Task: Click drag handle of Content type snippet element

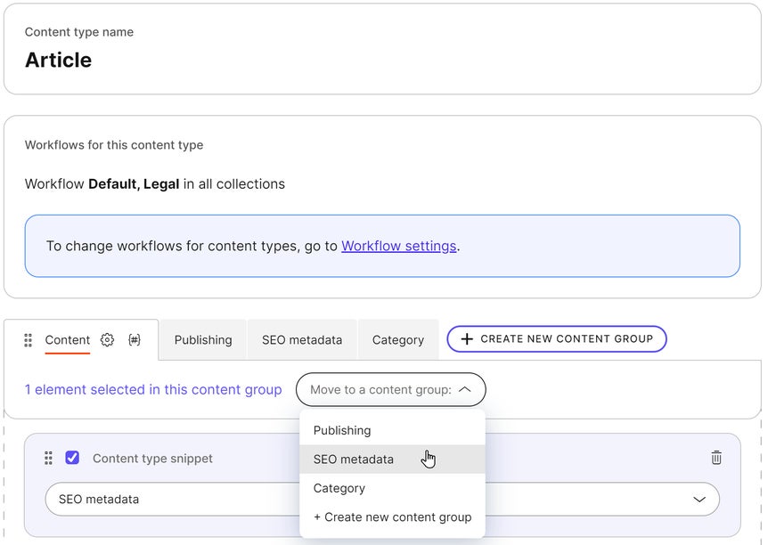Action: click(x=48, y=458)
